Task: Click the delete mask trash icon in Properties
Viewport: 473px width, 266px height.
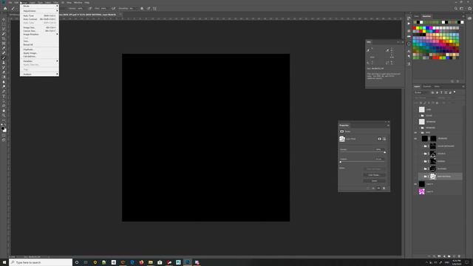Action: tap(384, 188)
